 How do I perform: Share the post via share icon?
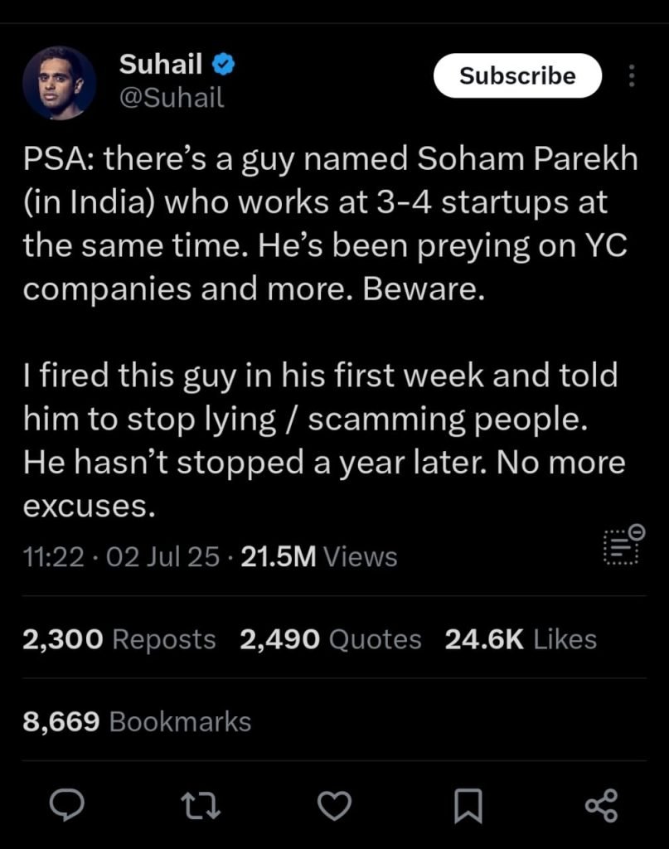601,805
